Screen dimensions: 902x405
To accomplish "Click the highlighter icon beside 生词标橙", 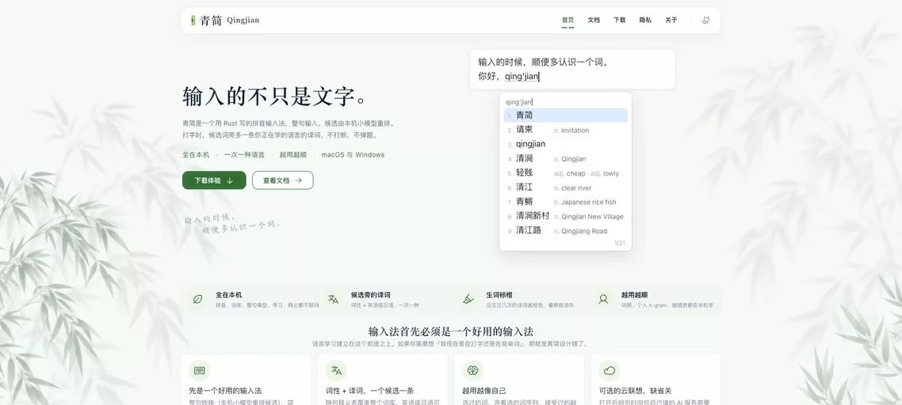I will [468, 299].
